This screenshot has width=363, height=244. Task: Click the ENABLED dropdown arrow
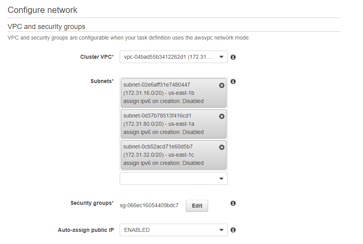(221, 230)
